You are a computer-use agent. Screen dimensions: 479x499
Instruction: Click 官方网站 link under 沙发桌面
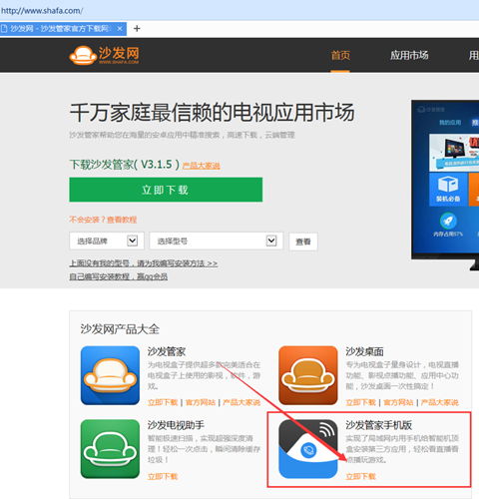coord(398,402)
